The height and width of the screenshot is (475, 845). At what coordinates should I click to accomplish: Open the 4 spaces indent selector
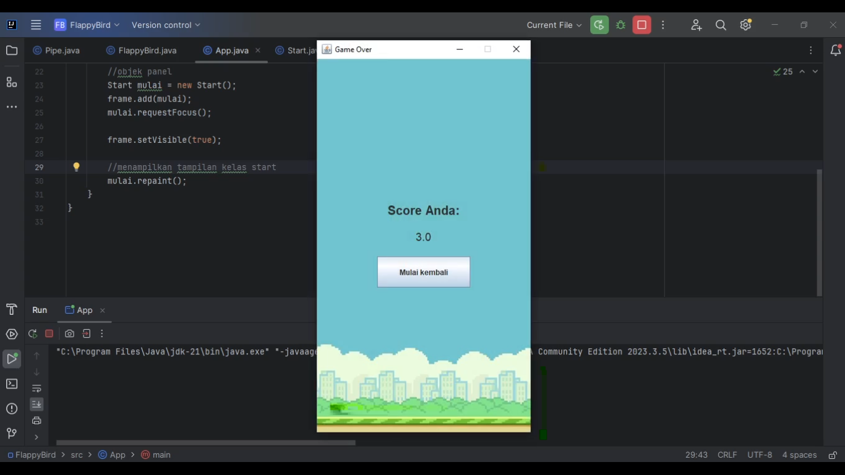tap(799, 455)
